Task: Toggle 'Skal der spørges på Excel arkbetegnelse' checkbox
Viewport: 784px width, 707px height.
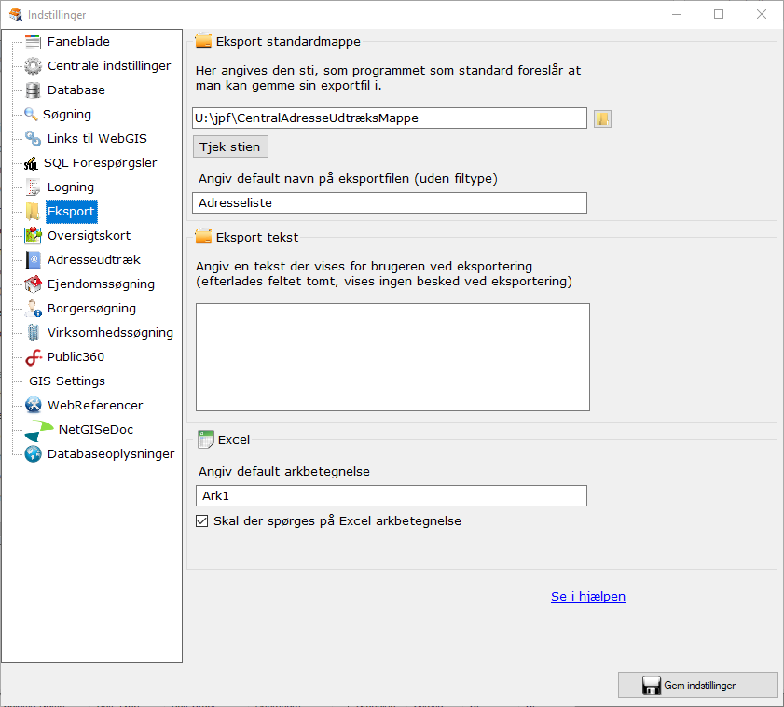Action: [201, 521]
